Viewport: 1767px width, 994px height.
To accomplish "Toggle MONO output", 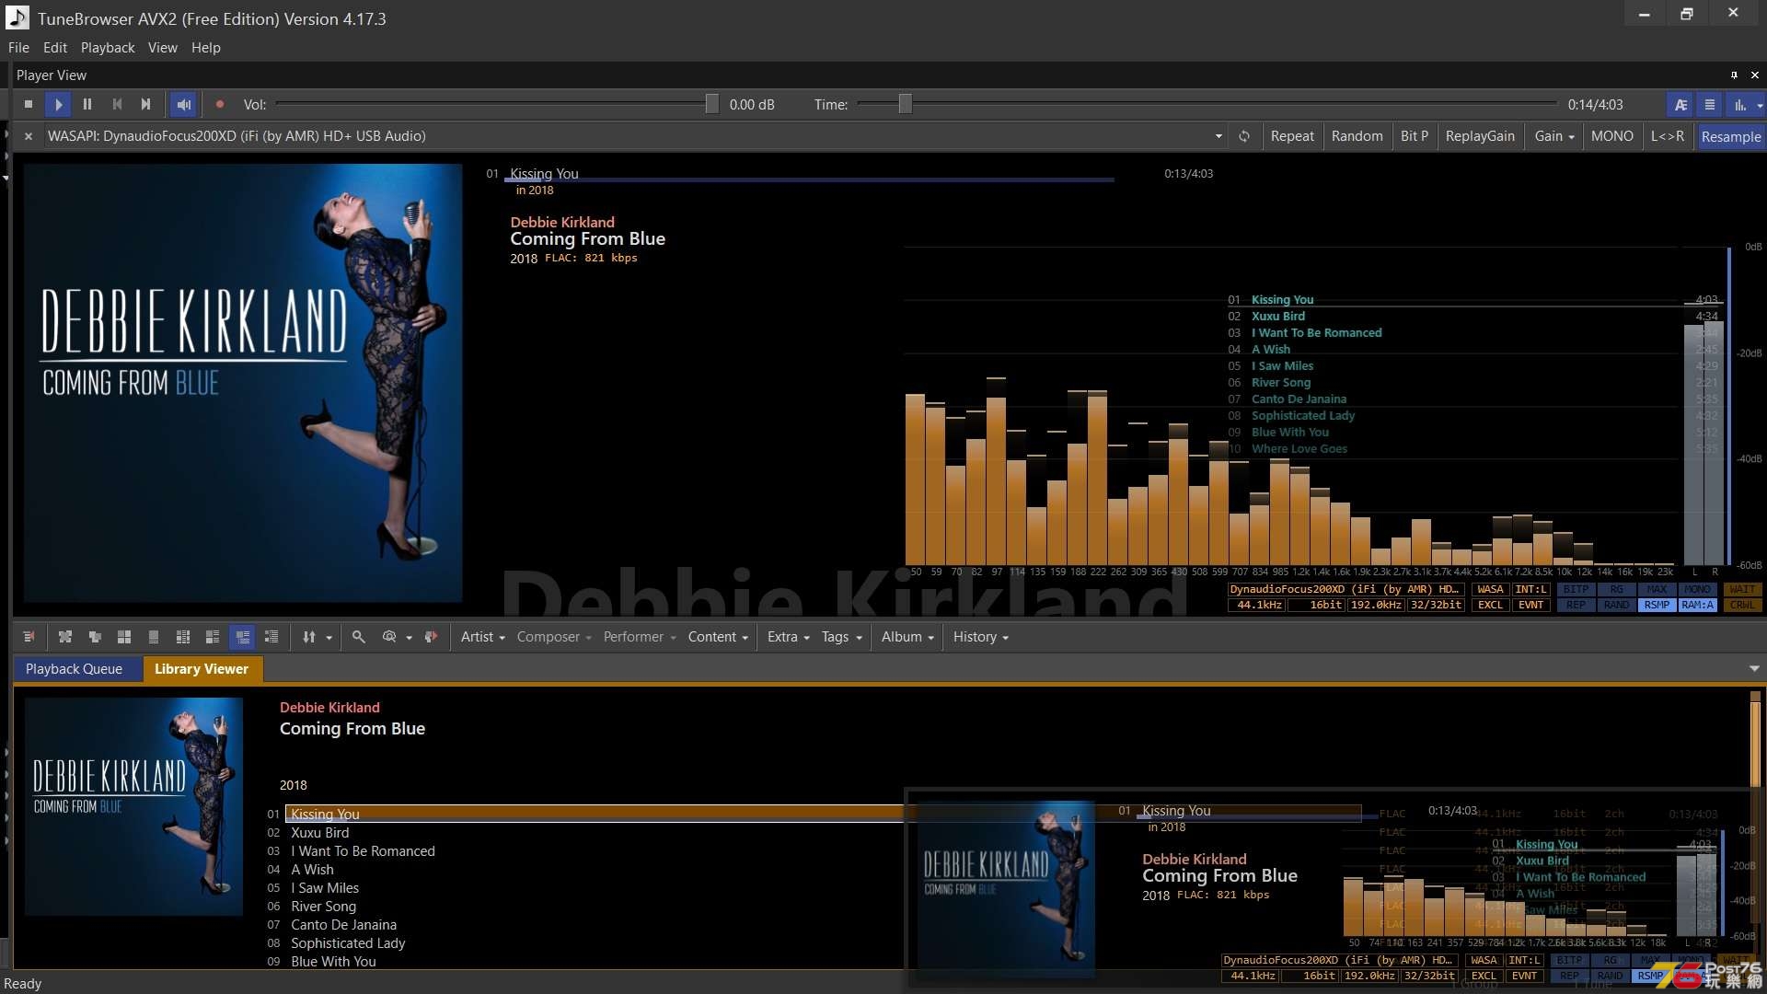I will pyautogui.click(x=1611, y=136).
